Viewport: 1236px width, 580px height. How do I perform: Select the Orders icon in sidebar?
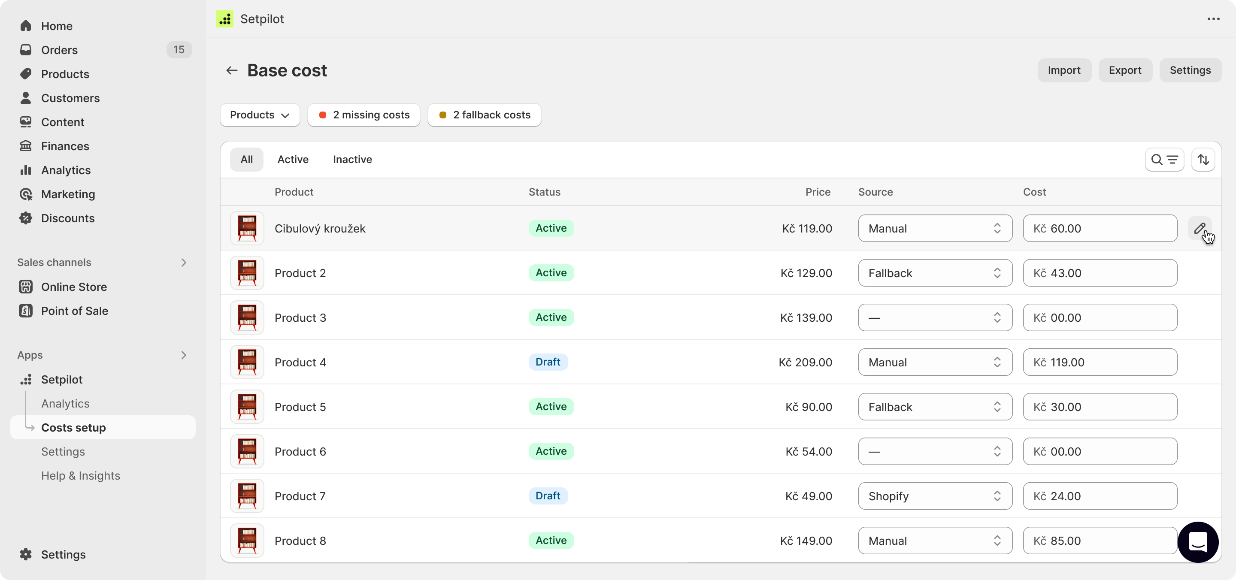tap(26, 50)
